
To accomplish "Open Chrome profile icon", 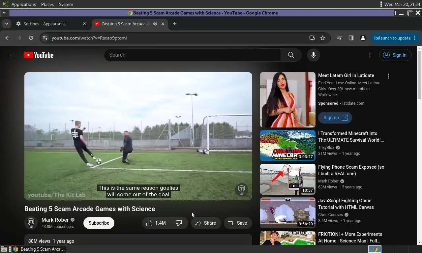I will [363, 38].
